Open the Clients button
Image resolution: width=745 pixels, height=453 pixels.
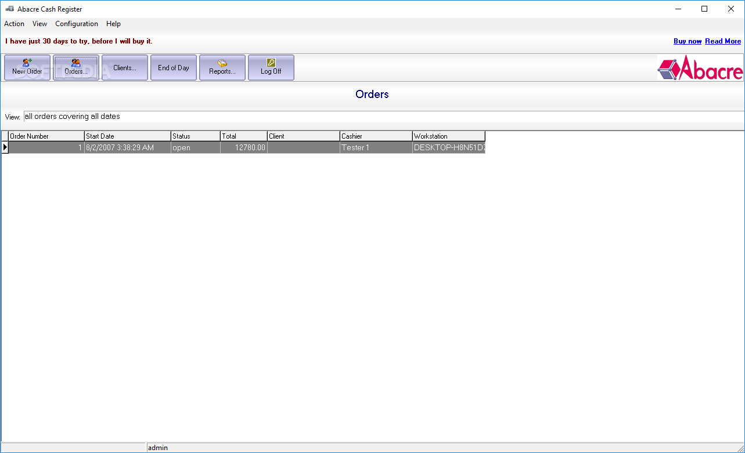pyautogui.click(x=125, y=67)
